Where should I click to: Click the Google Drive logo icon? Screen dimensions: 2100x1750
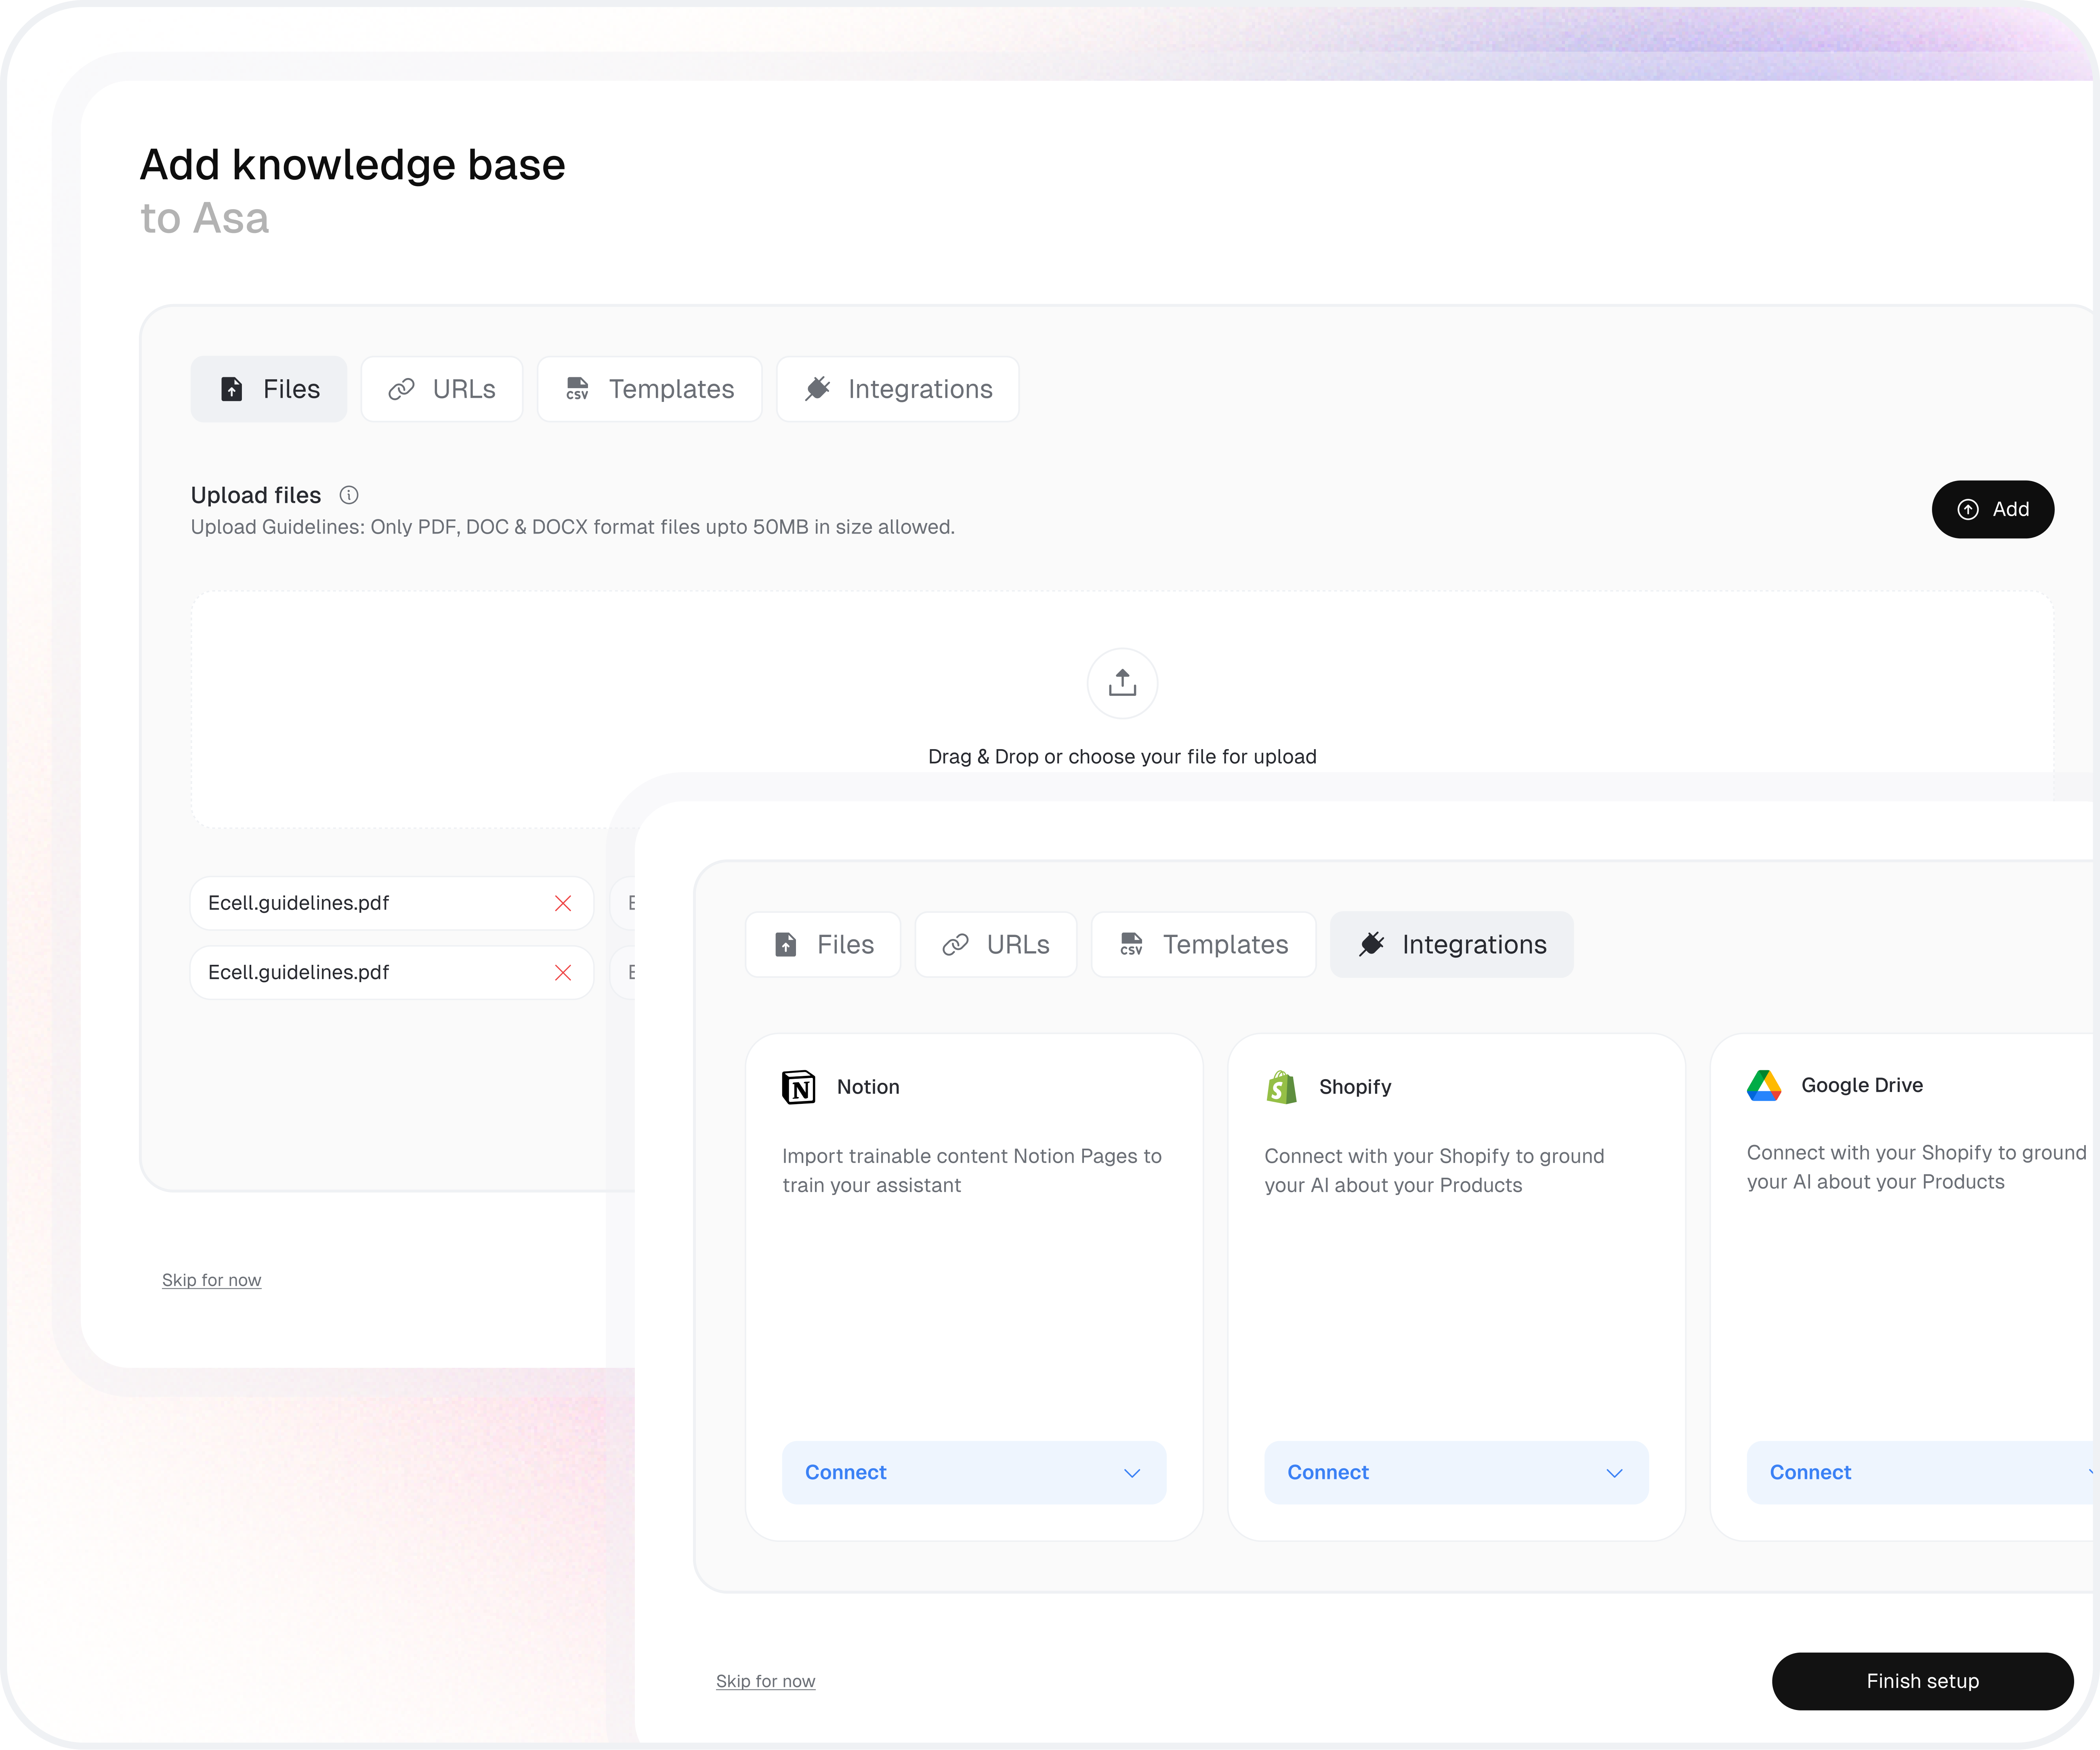click(1764, 1085)
